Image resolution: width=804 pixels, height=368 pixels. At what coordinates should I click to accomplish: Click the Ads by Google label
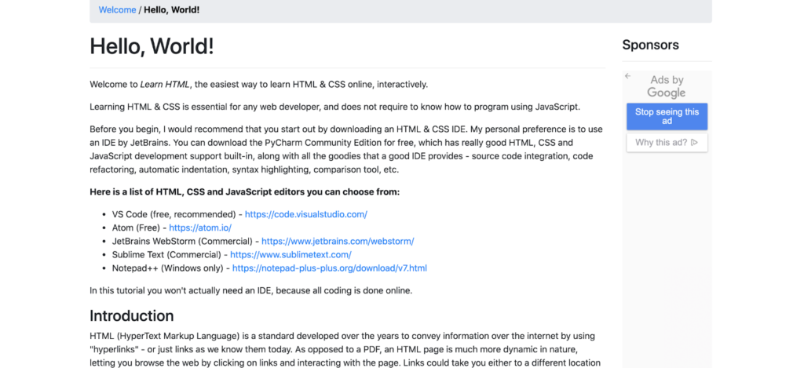pyautogui.click(x=667, y=86)
